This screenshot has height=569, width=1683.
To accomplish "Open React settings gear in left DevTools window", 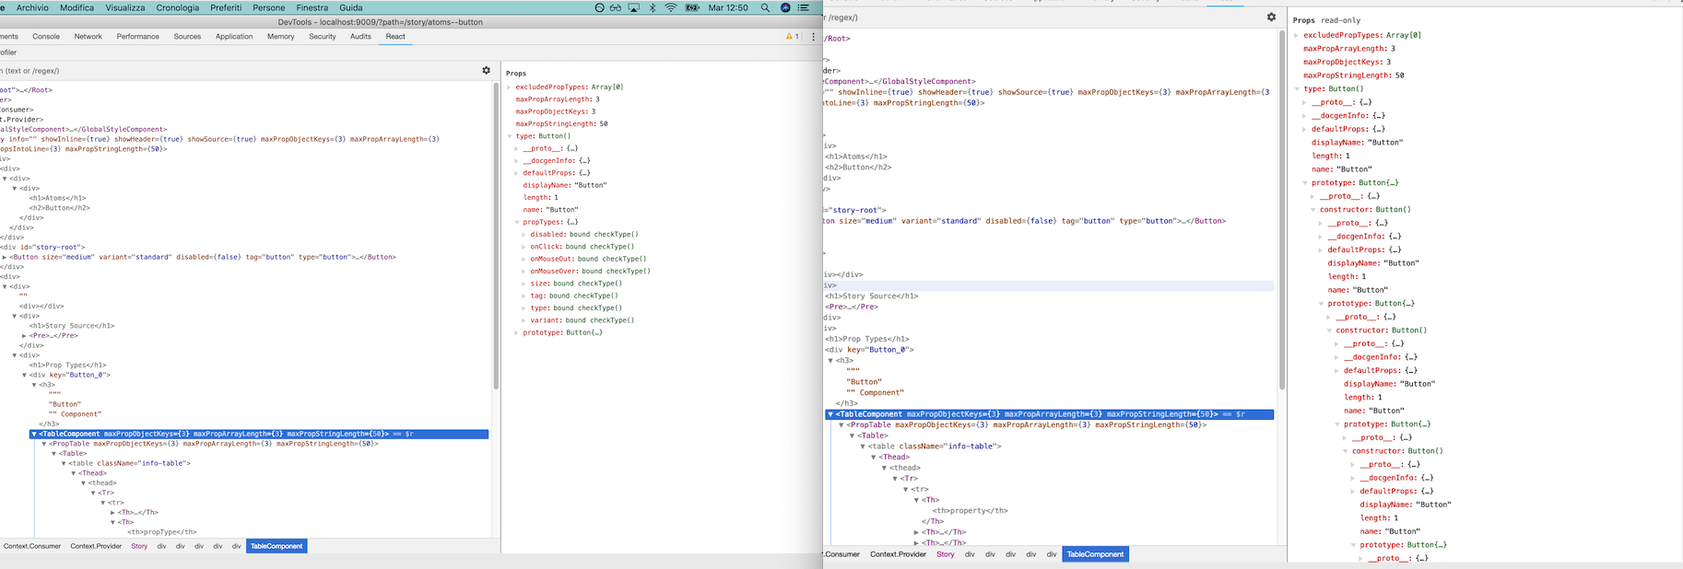I will 487,70.
